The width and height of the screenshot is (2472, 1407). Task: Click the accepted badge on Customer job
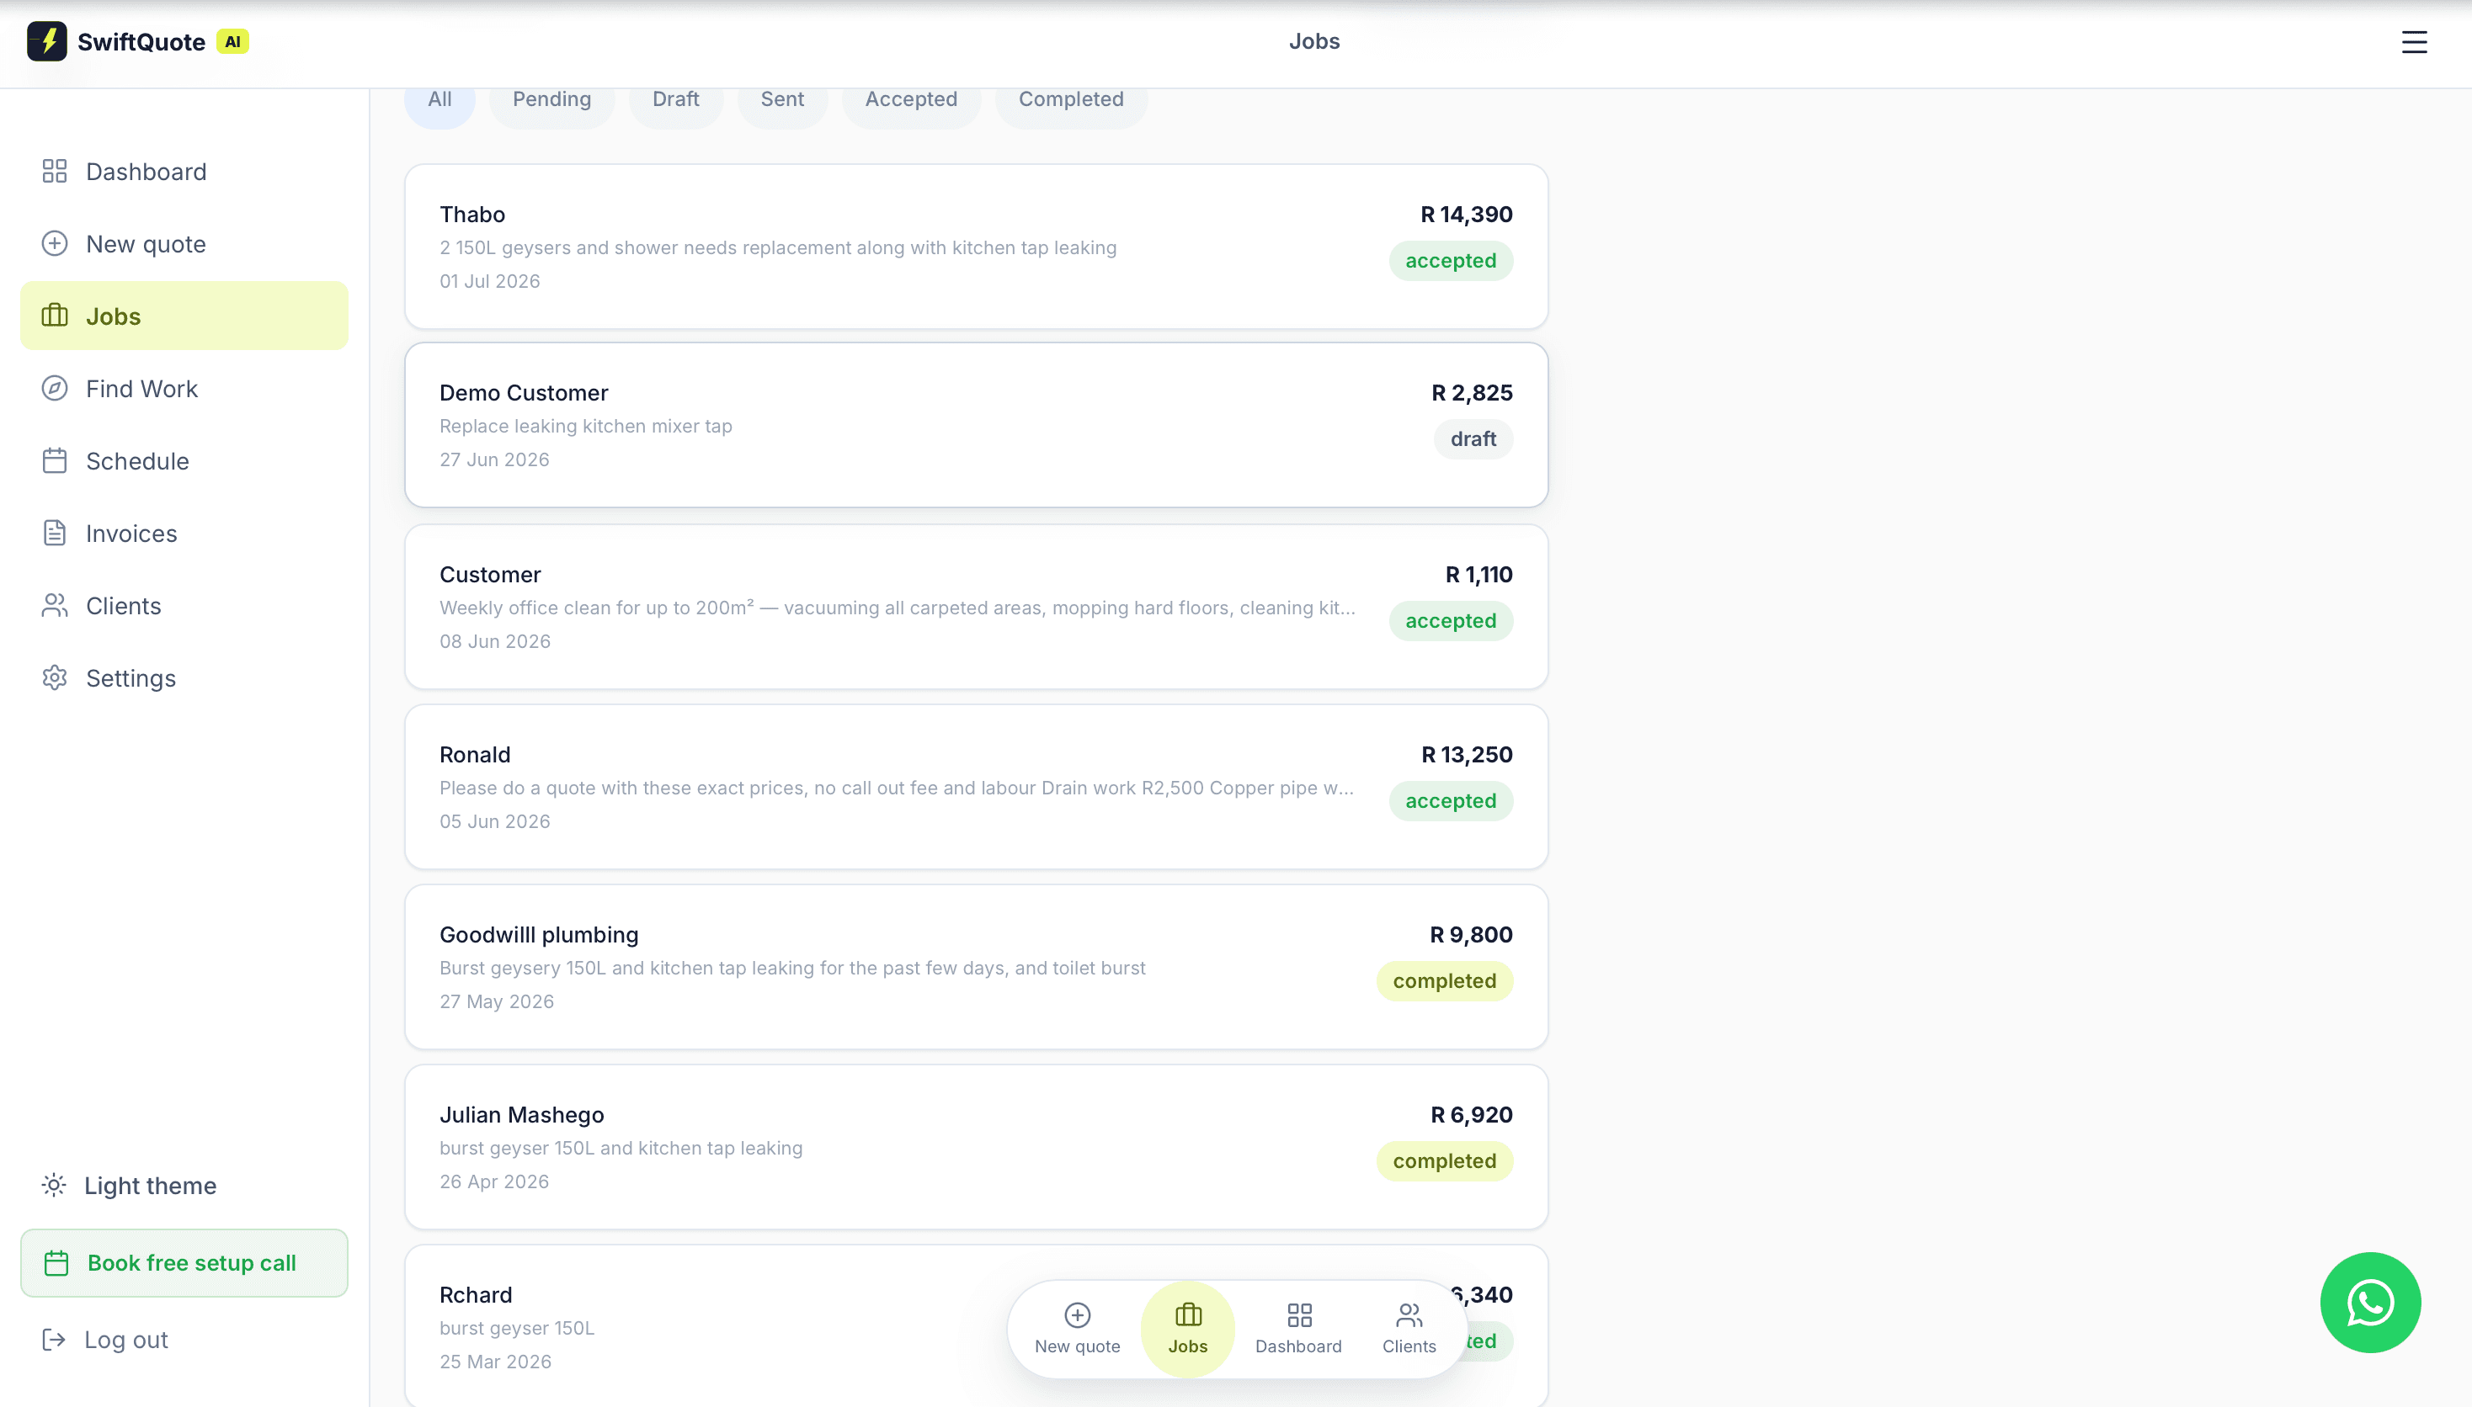click(1450, 620)
